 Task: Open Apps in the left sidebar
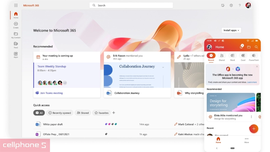pyautogui.click(x=16, y=55)
